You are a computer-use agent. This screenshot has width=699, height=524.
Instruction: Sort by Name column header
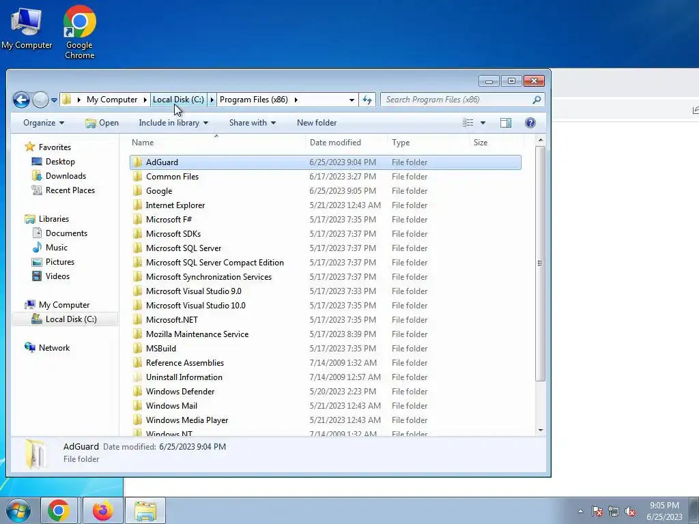click(x=143, y=143)
